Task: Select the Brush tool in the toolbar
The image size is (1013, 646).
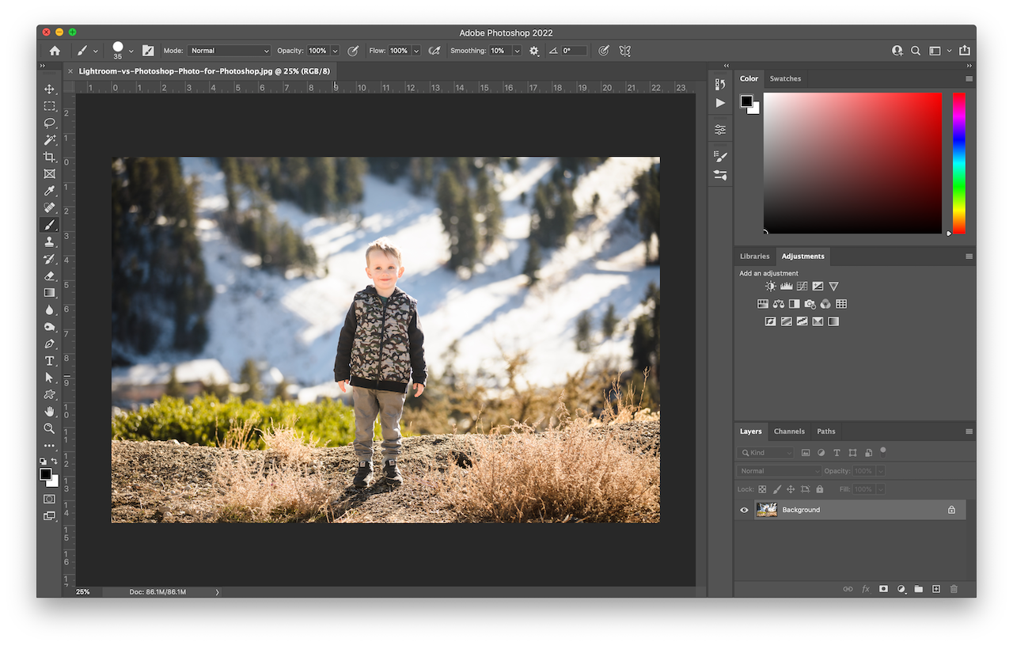Action: click(49, 225)
